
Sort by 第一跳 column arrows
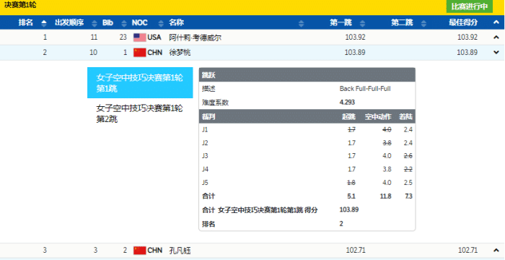pyautogui.click(x=363, y=23)
